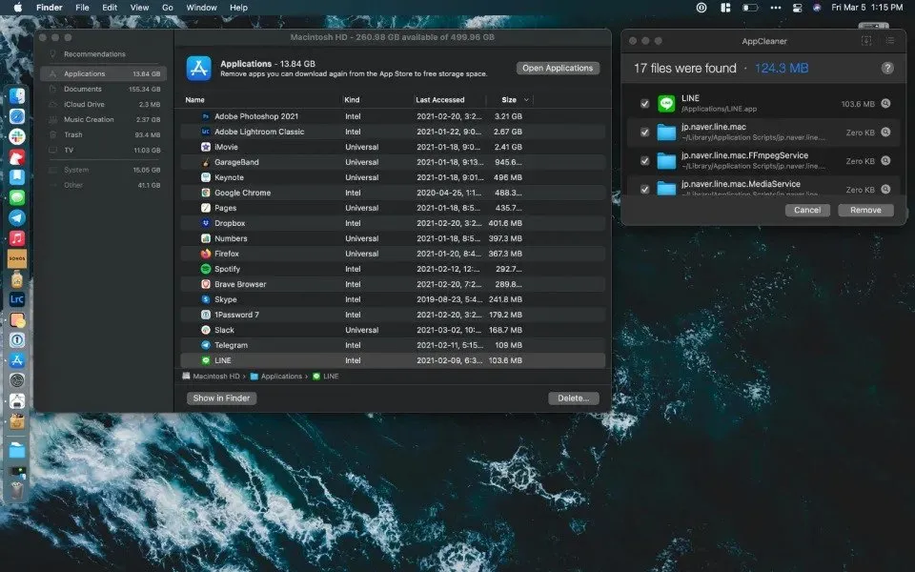Image resolution: width=915 pixels, height=572 pixels.
Task: Click the AppCleaner drop-target icon in title bar
Action: tap(866, 41)
